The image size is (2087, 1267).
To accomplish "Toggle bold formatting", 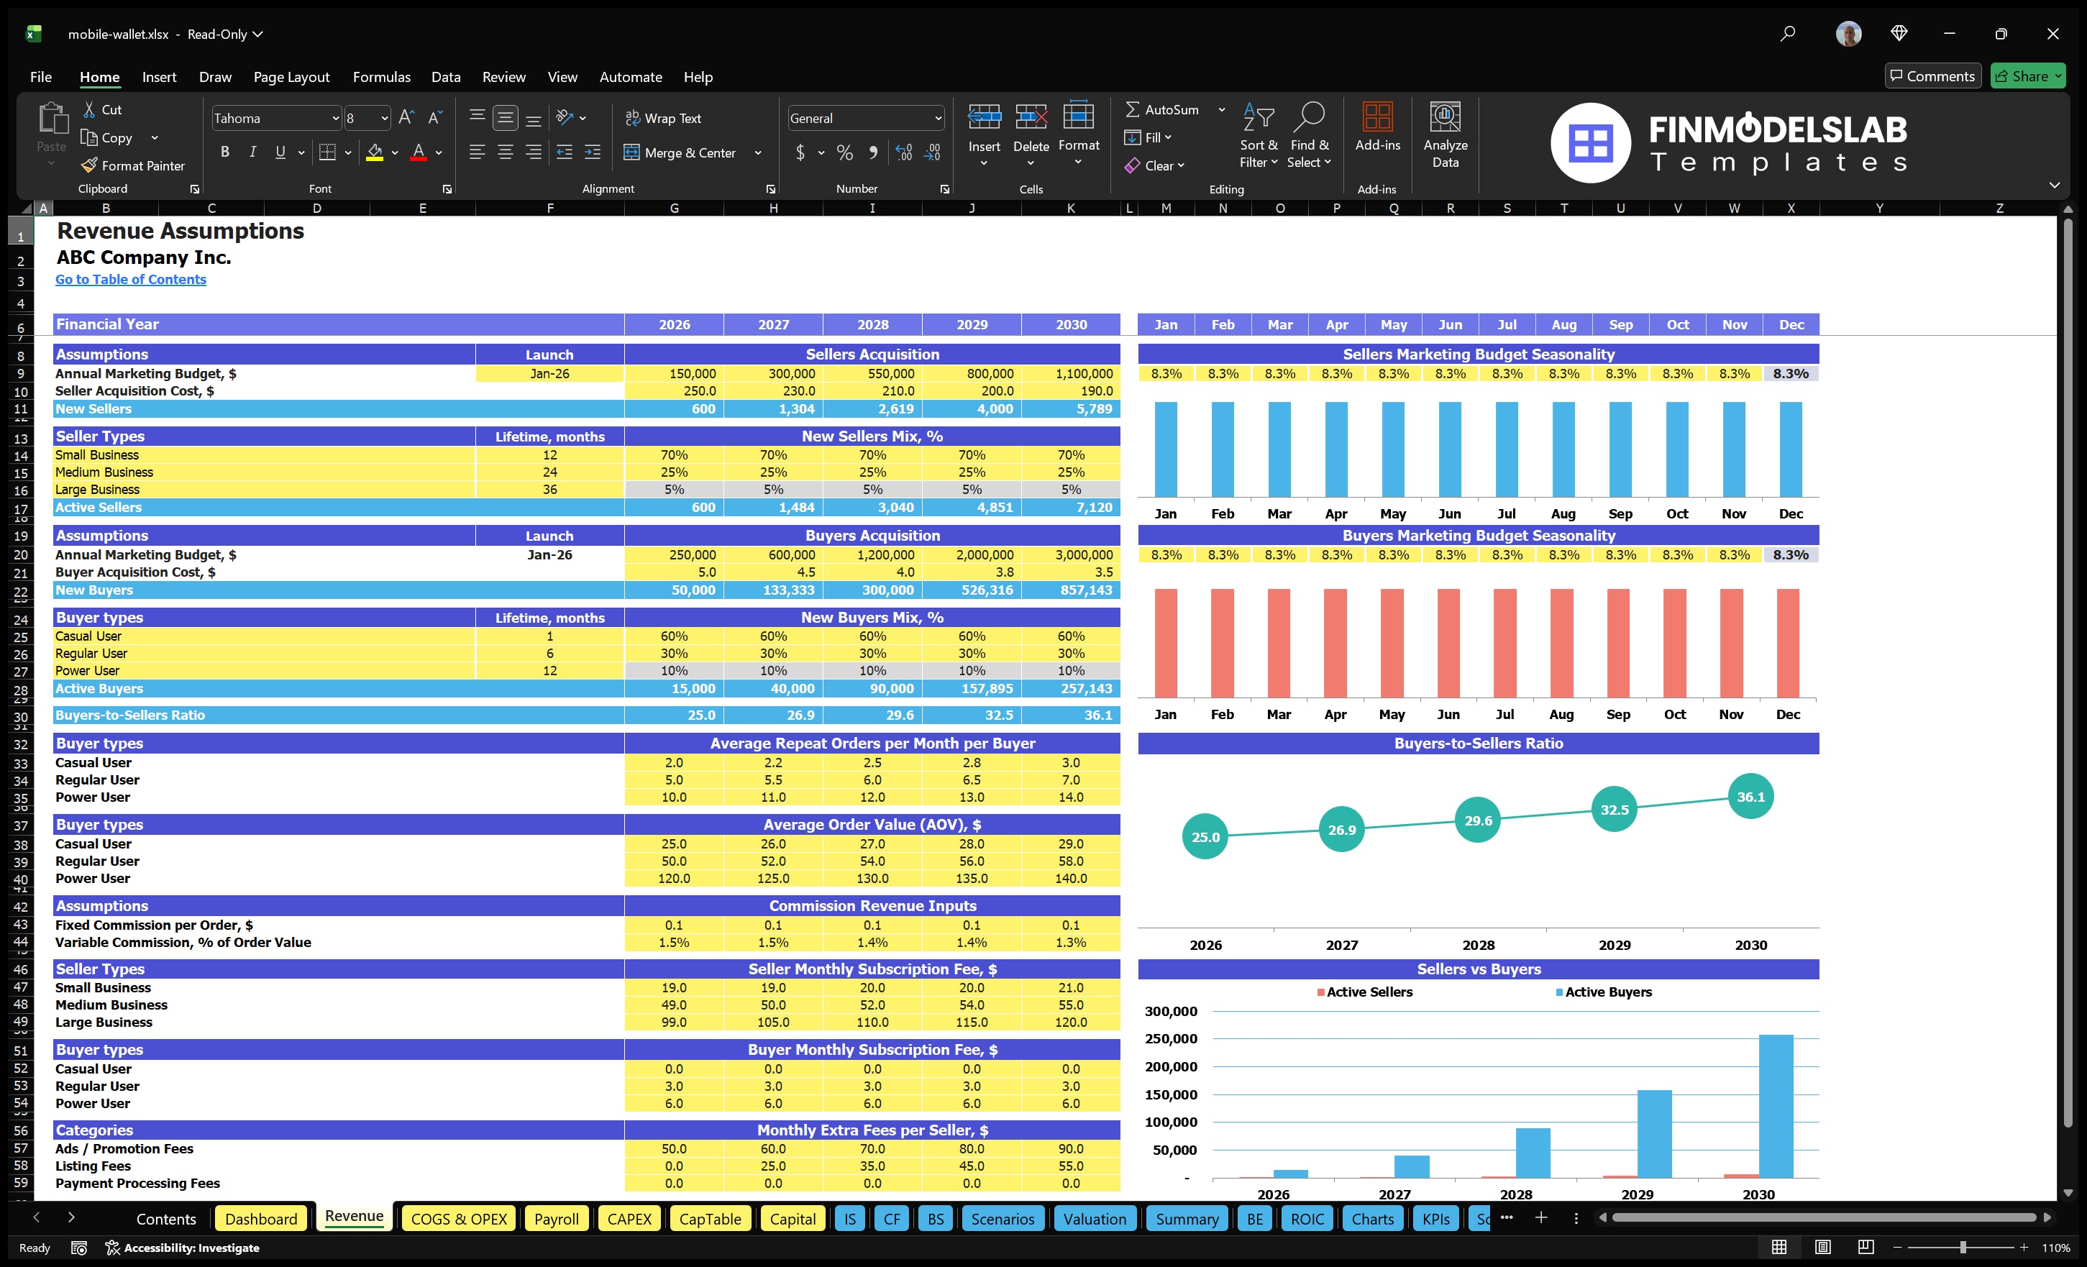I will click(224, 152).
